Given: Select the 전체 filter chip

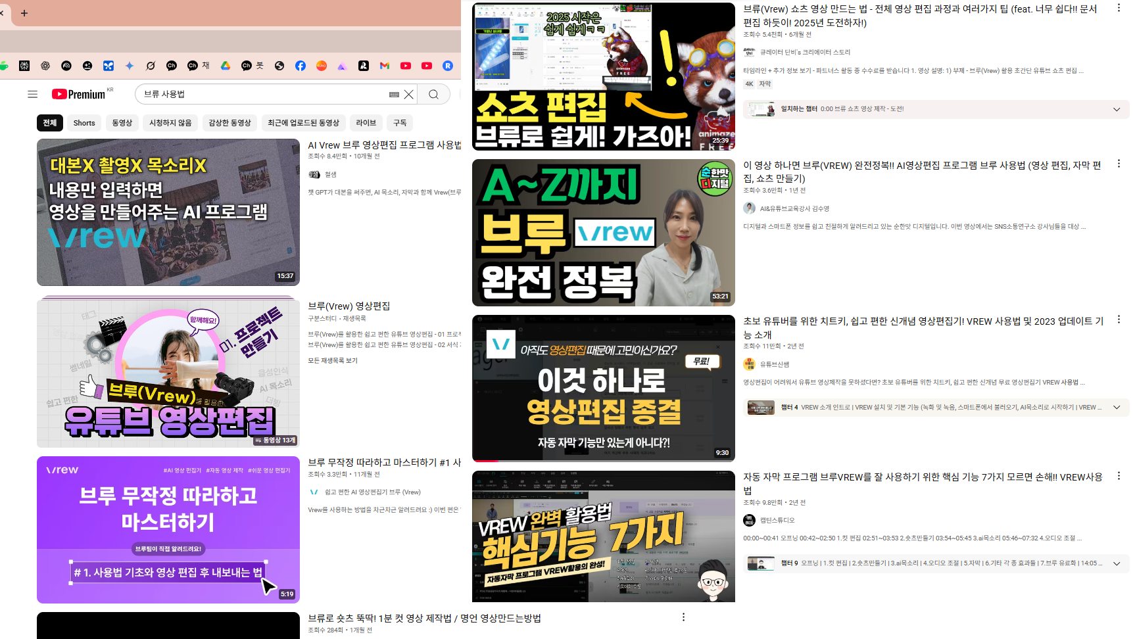Looking at the screenshot, I should [50, 123].
